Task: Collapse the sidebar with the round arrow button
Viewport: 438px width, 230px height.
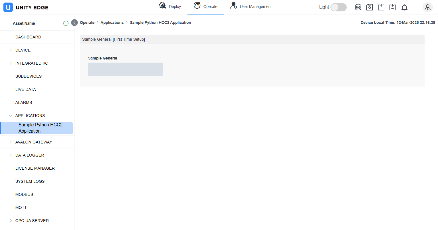Action: pyautogui.click(x=74, y=22)
